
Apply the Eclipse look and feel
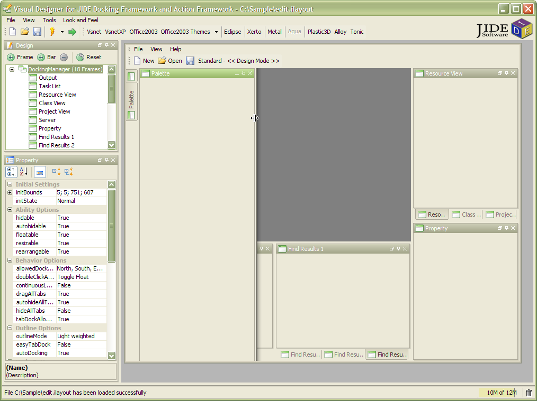[x=232, y=32]
